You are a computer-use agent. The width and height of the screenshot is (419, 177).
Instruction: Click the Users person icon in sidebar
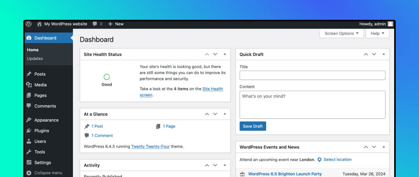pyautogui.click(x=29, y=141)
